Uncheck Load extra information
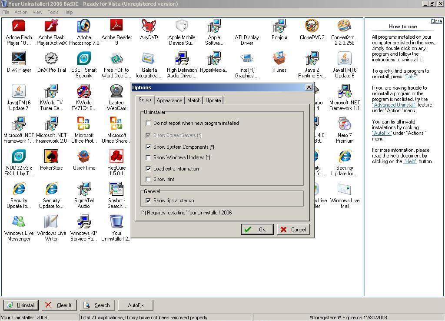445x321 pixels. coord(148,168)
